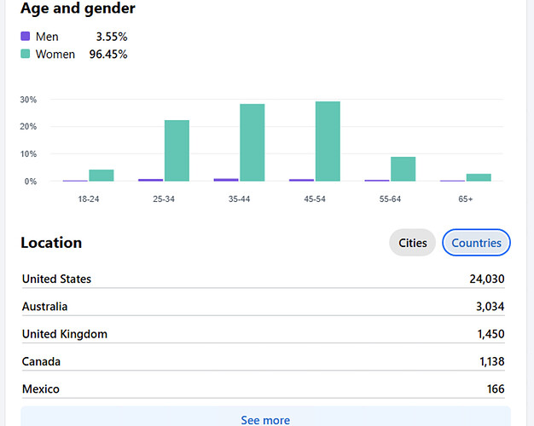
Task: Click the 65+ age axis label
Action: pyautogui.click(x=466, y=199)
